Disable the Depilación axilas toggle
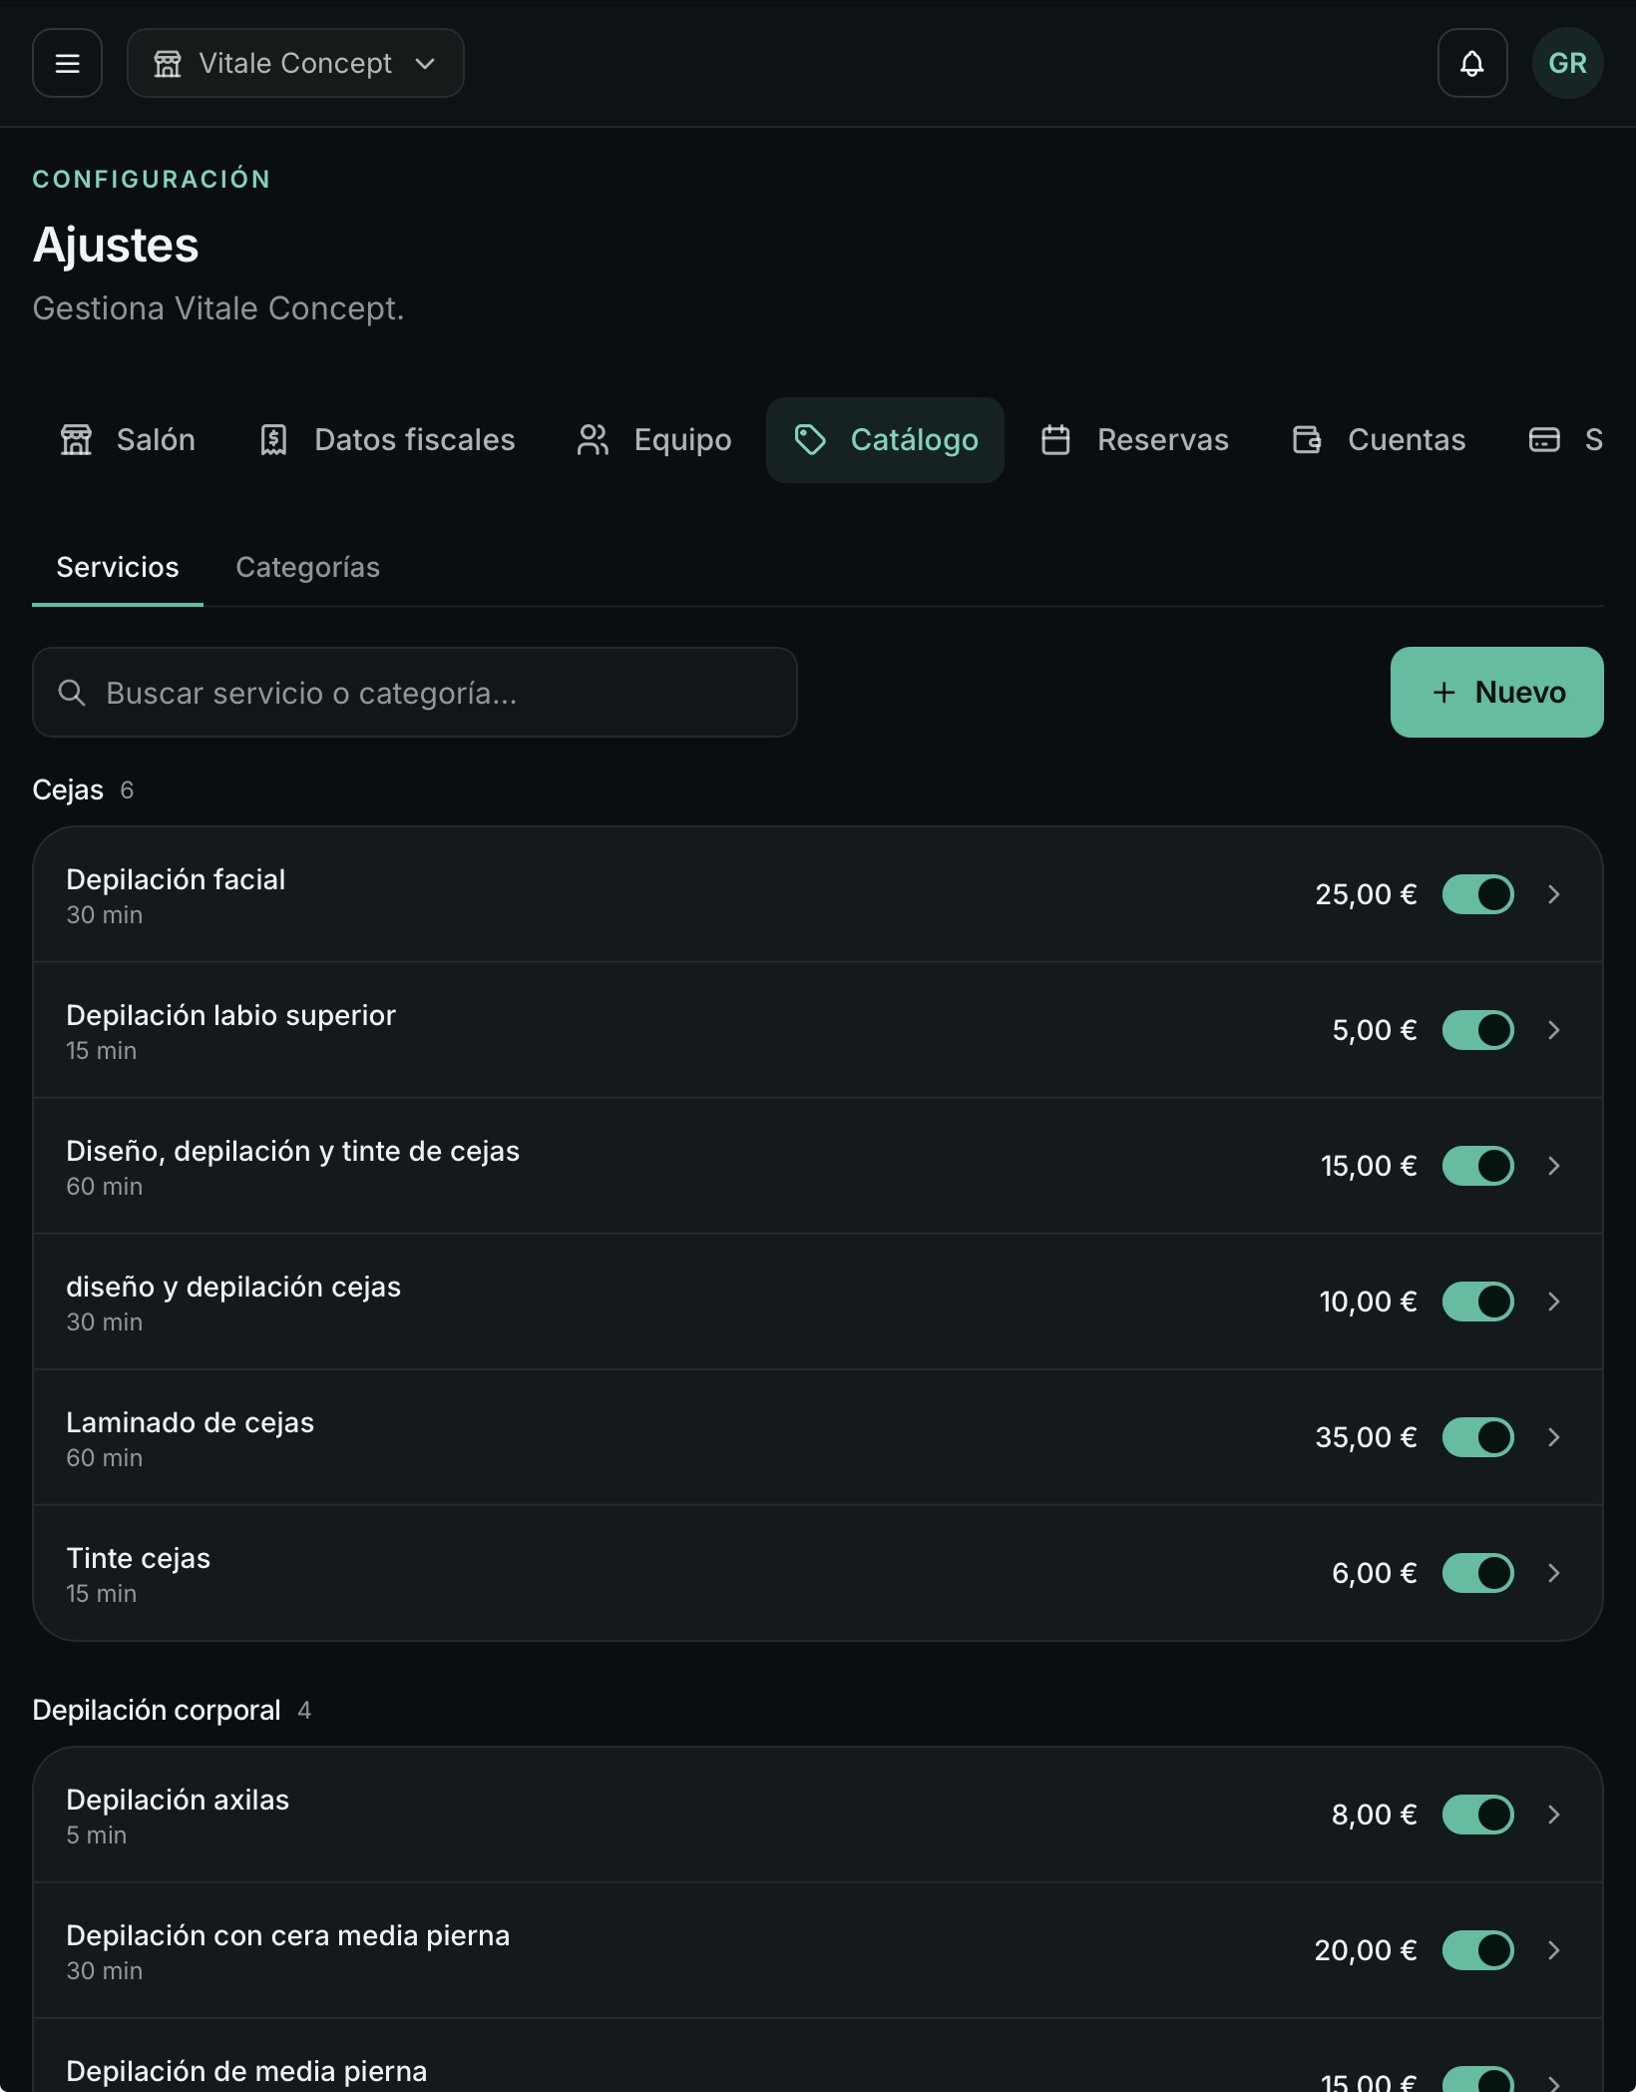This screenshot has width=1636, height=2092. pyautogui.click(x=1478, y=1815)
